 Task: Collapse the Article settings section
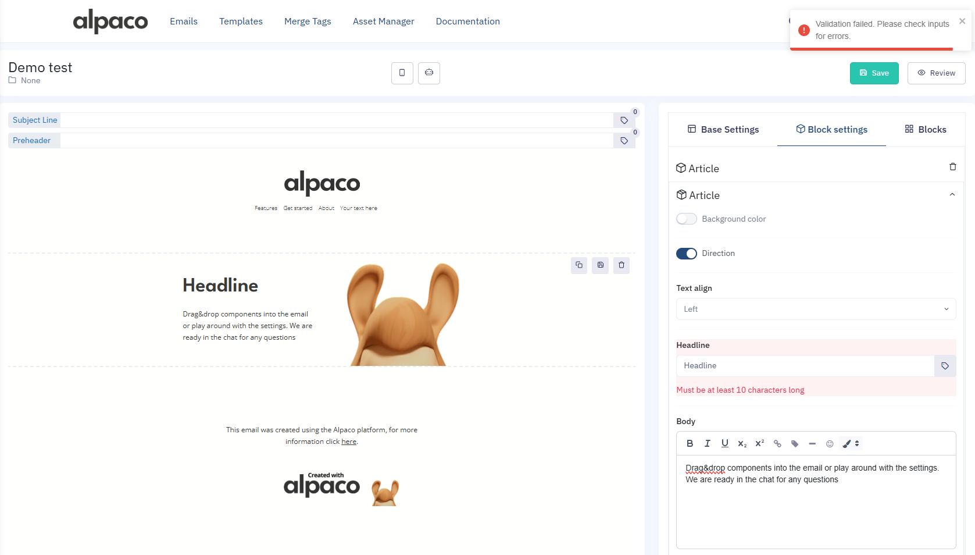(952, 195)
